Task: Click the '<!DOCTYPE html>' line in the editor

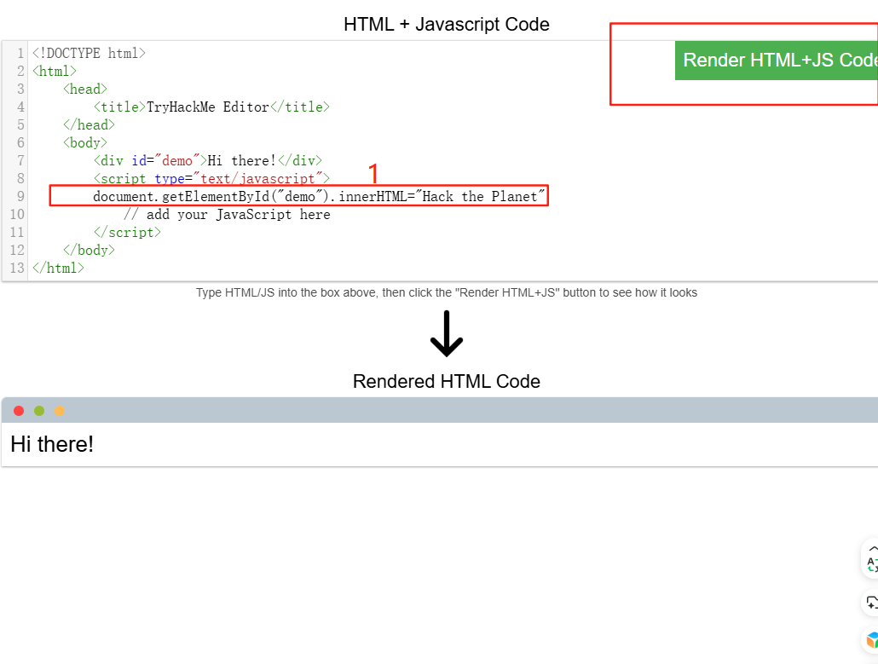Action: [x=89, y=53]
